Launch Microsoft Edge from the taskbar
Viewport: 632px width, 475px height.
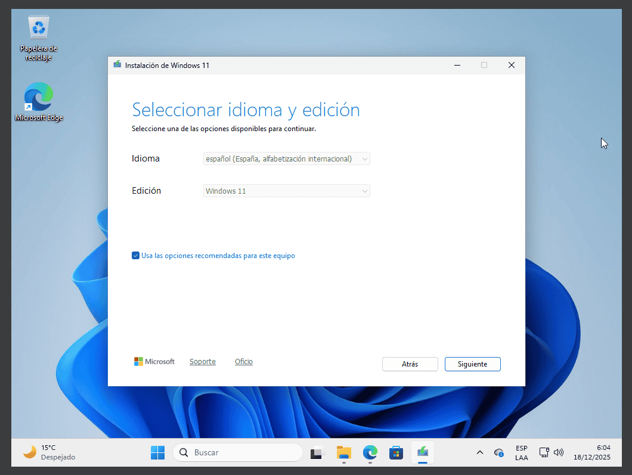point(370,452)
